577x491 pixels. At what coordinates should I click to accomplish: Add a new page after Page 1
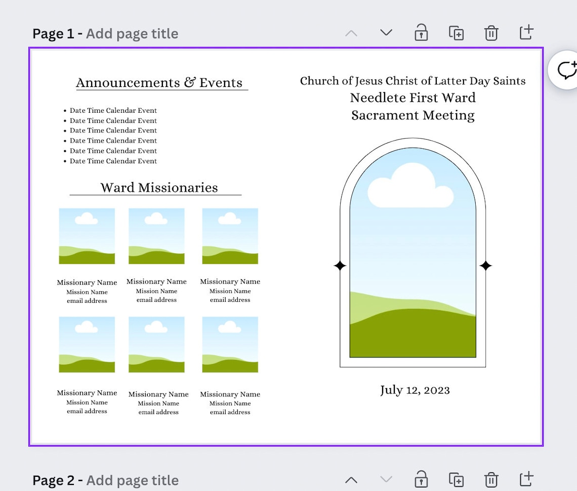(x=526, y=32)
